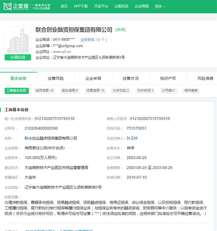217x231 pixels.
Task: Click the 企业类型 value 有限责任公司(中外合资)
Action: coord(45,148)
